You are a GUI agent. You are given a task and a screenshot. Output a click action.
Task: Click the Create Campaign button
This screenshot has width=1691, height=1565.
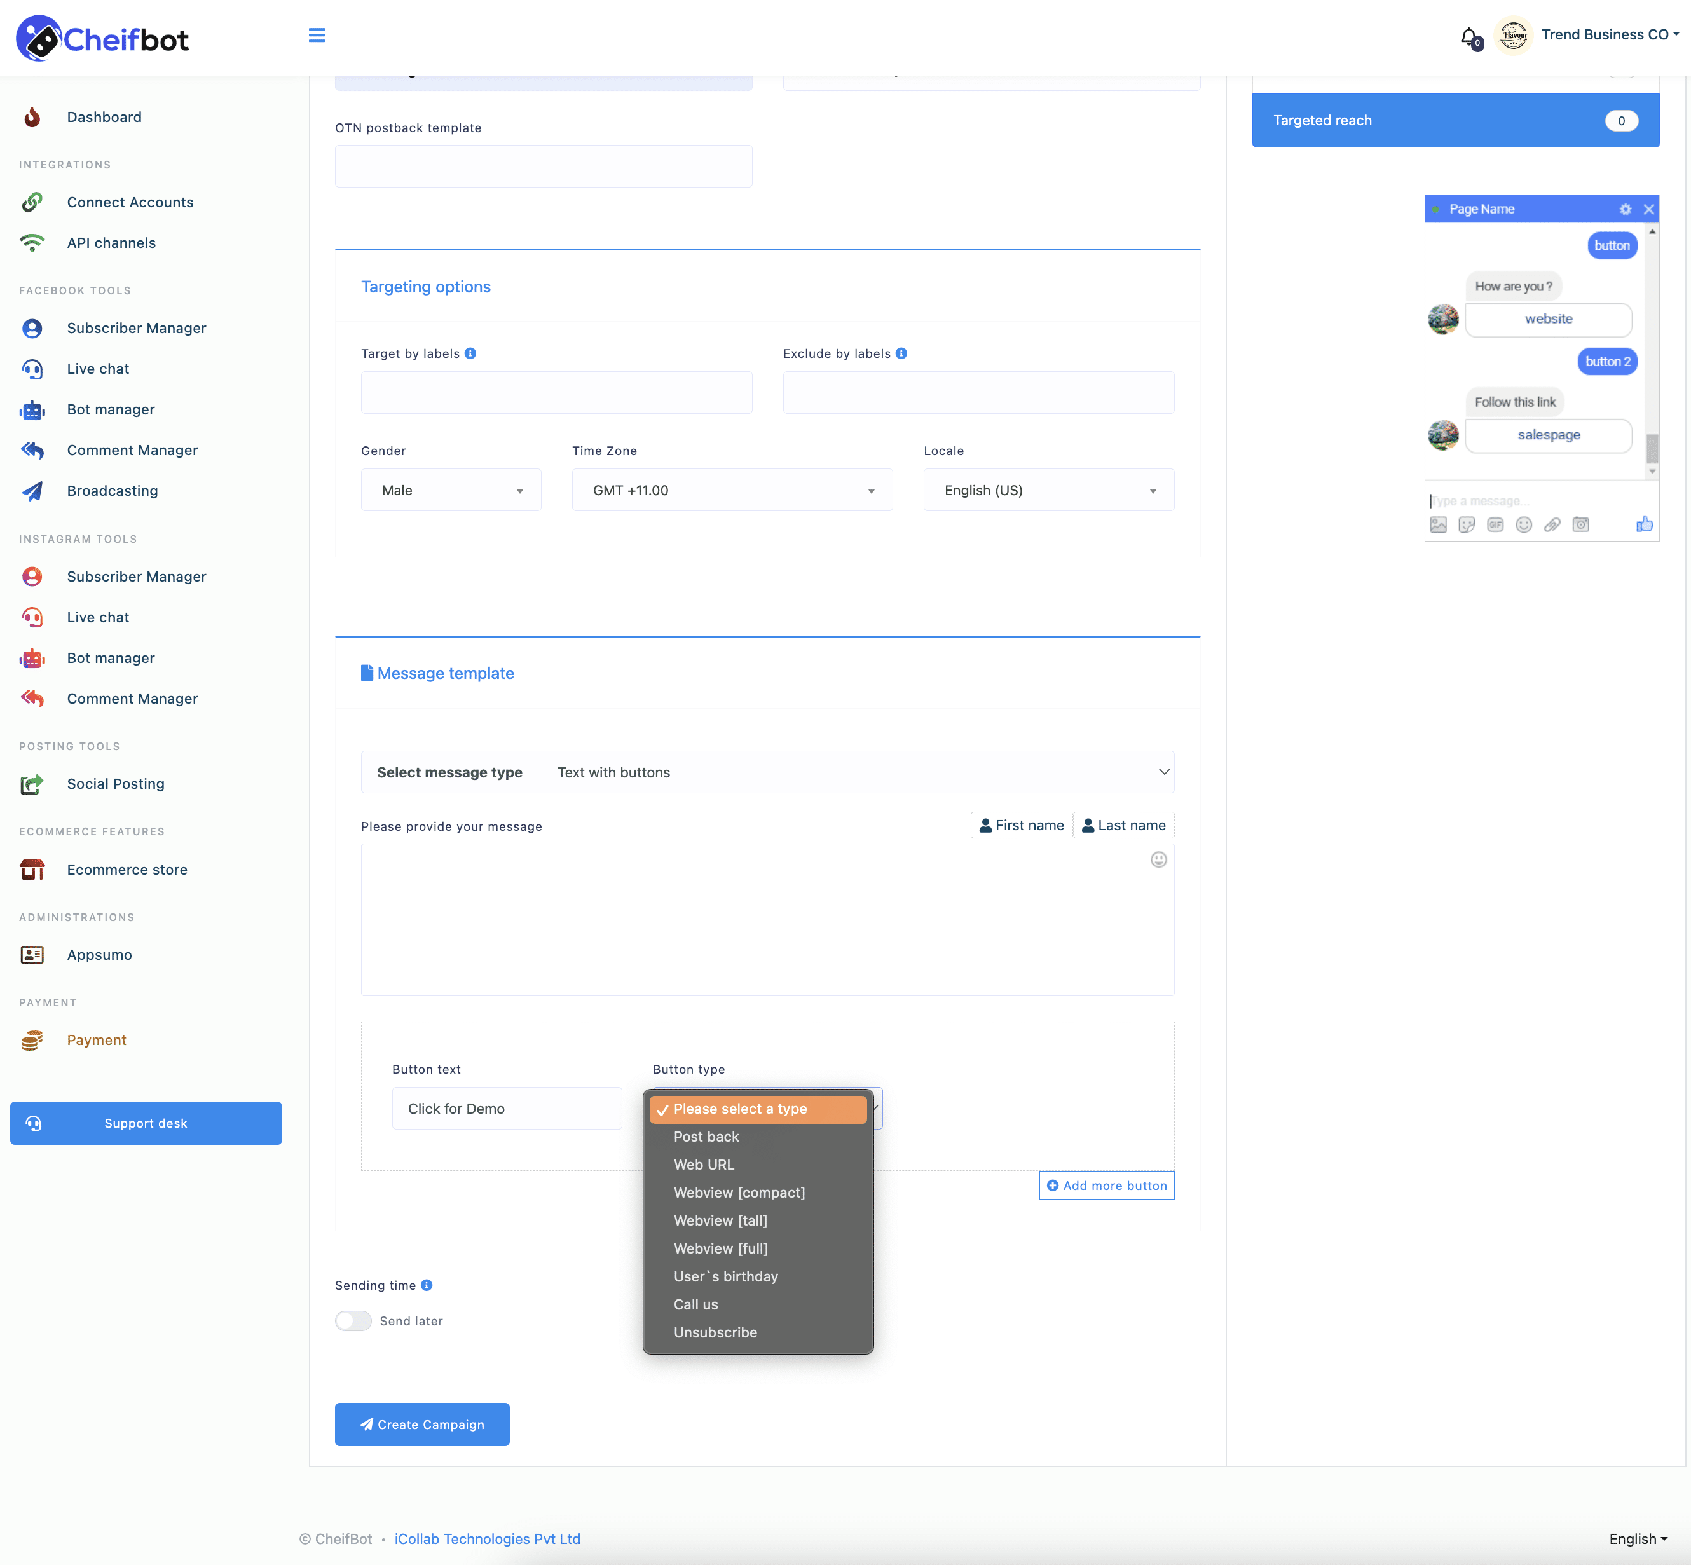coord(423,1424)
